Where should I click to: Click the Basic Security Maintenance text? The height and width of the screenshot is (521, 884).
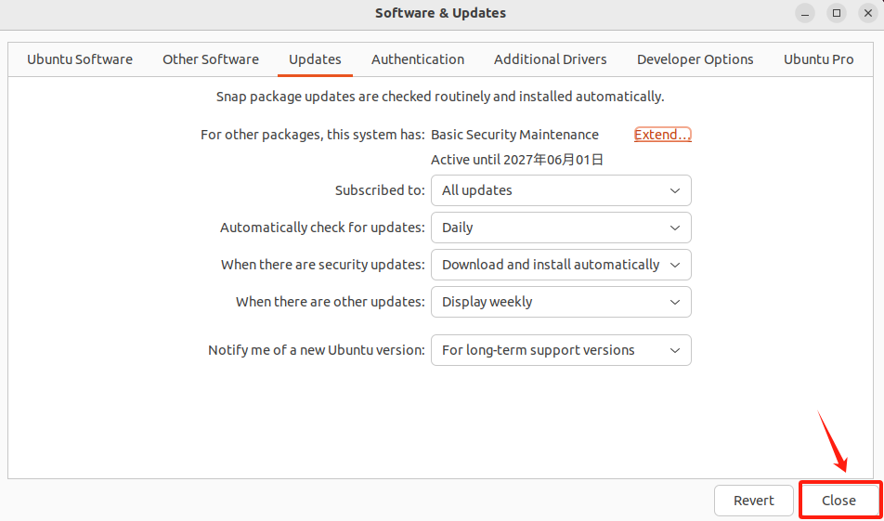[514, 135]
